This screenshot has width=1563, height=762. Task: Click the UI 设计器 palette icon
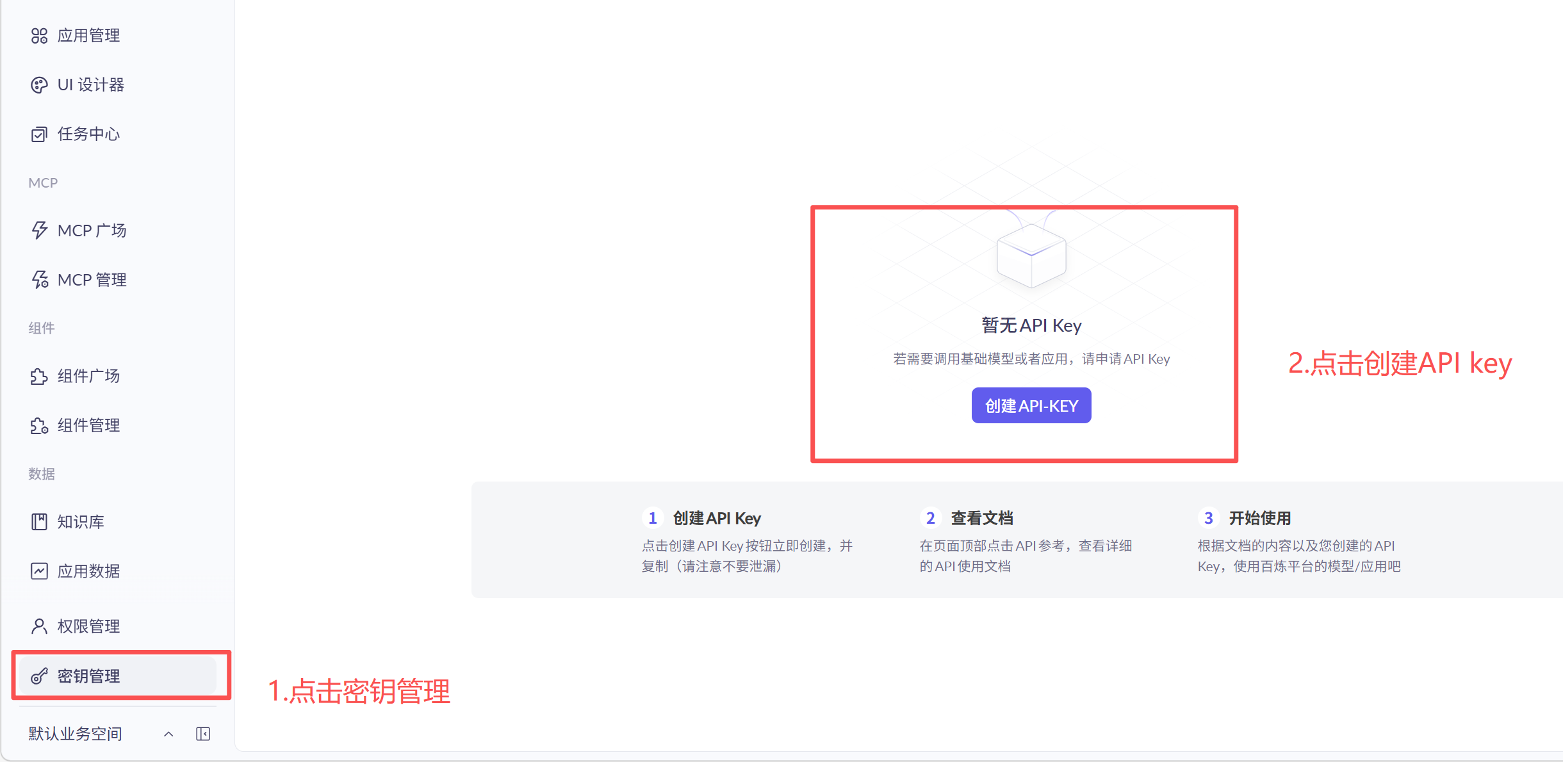[x=39, y=85]
